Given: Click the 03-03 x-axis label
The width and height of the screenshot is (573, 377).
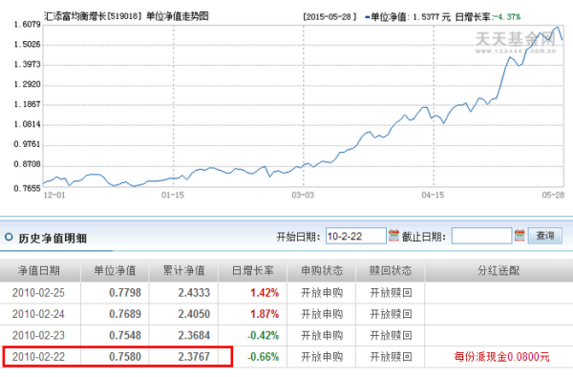Looking at the screenshot, I should [x=303, y=195].
